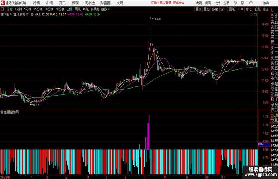This screenshot has height=179, width=278.
Task: Click the 卖五 row in order book
Action: (x=274, y=22)
